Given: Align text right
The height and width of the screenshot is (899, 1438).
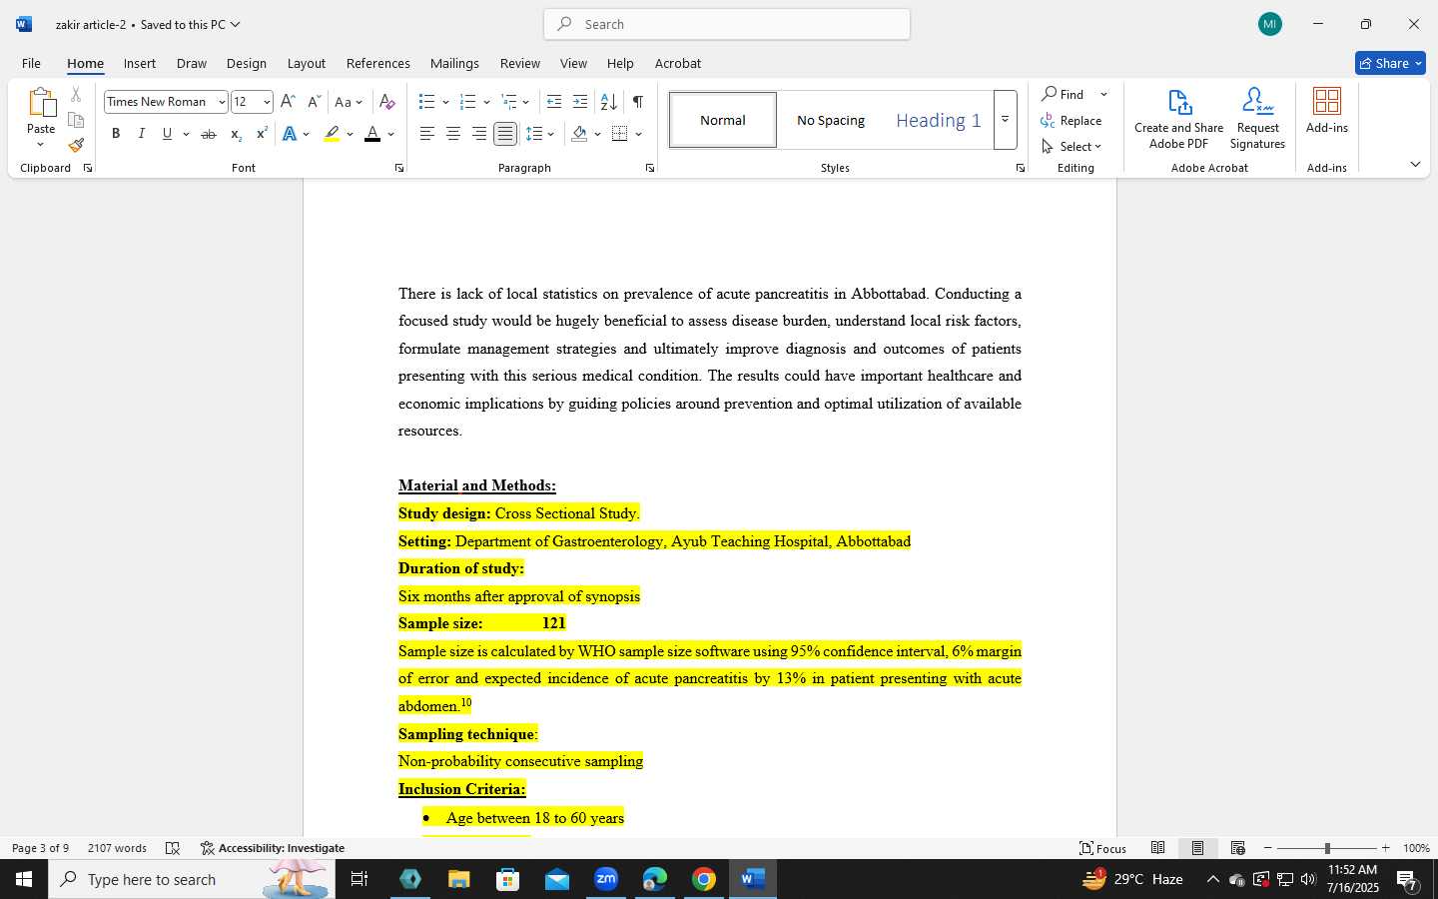Looking at the screenshot, I should tap(479, 134).
